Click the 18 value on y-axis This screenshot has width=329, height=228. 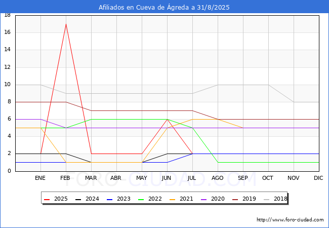coord(8,15)
